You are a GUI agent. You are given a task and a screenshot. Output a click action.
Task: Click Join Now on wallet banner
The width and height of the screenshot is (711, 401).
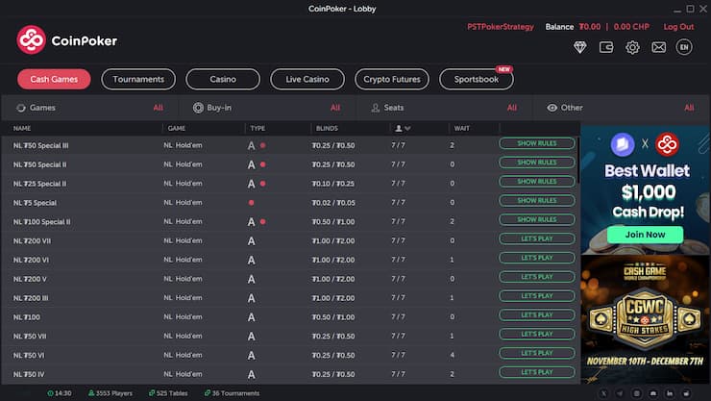tap(644, 234)
